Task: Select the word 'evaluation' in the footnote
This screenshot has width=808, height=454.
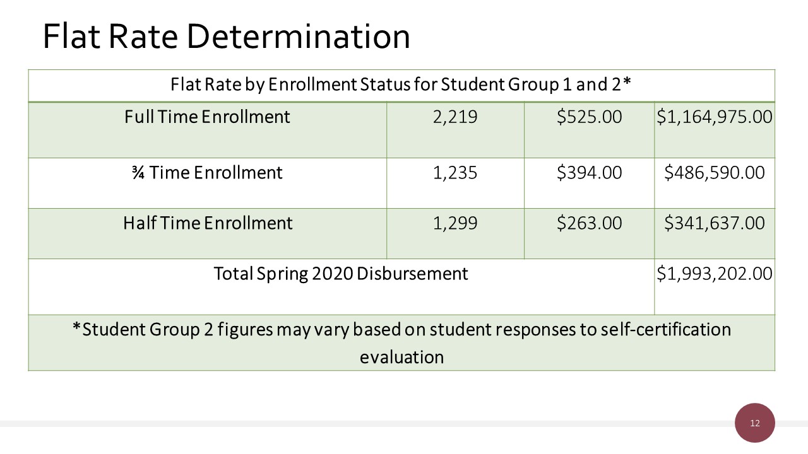Action: click(401, 357)
